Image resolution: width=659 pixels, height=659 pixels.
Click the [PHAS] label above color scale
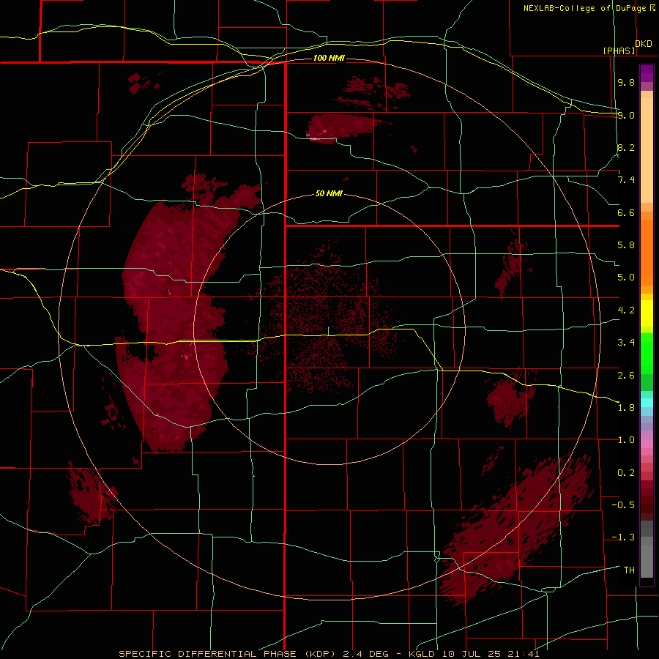tap(619, 51)
